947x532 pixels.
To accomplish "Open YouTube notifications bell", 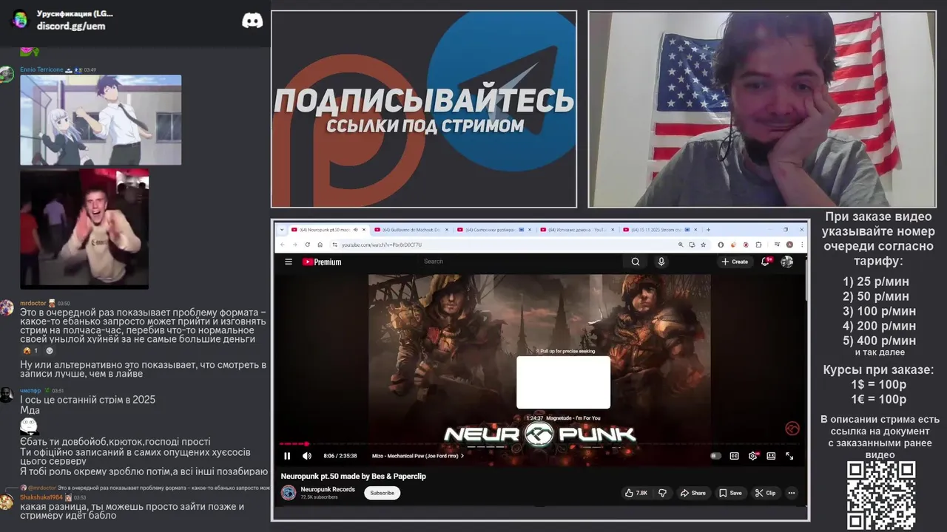I will point(766,262).
